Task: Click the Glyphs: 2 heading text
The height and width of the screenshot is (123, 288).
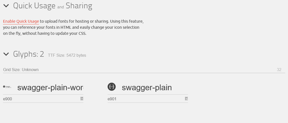Action: click(28, 54)
